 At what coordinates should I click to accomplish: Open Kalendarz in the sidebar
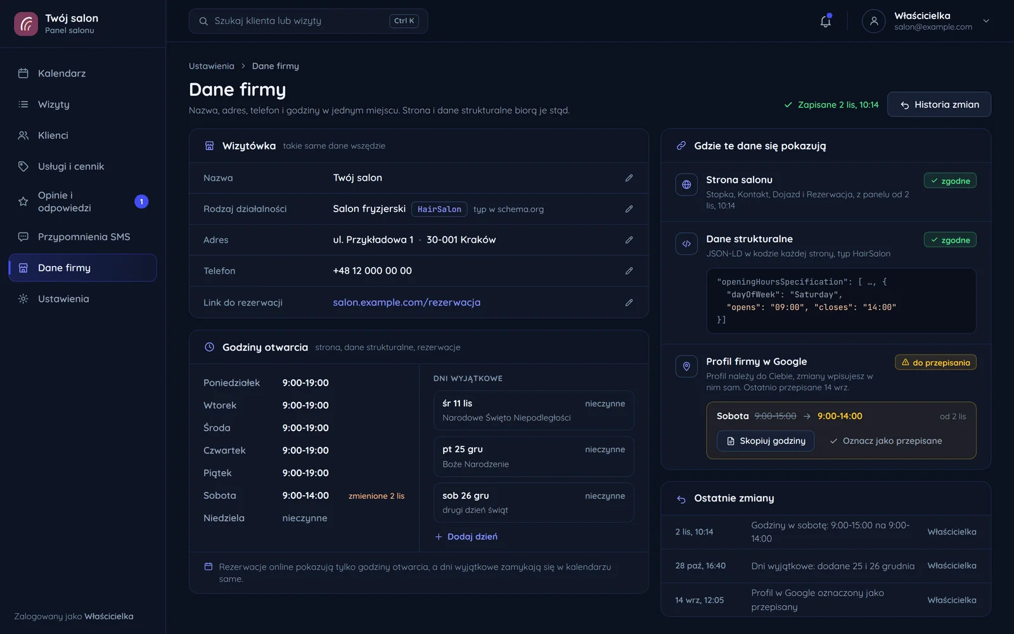click(82, 74)
